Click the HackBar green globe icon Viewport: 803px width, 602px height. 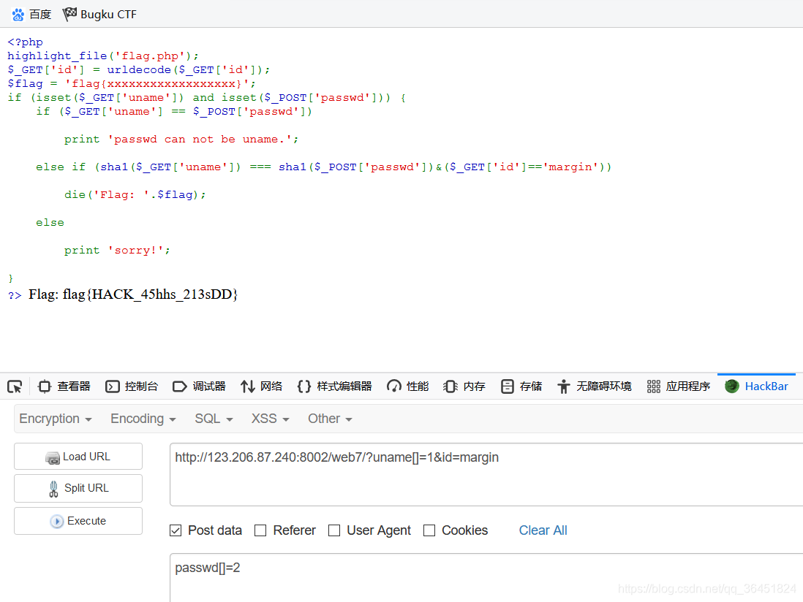click(x=732, y=386)
